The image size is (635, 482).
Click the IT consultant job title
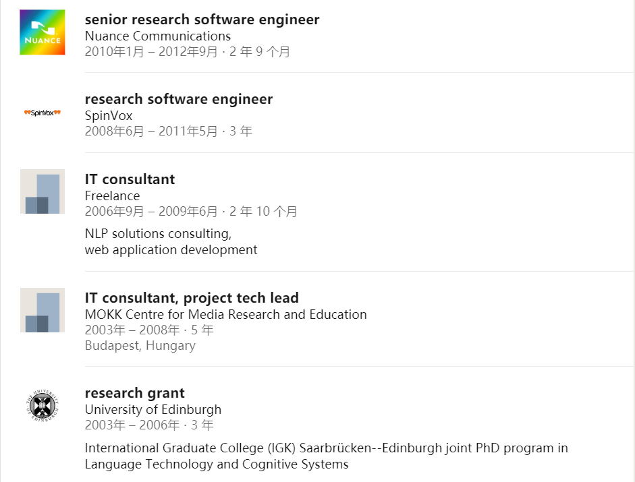pos(130,179)
